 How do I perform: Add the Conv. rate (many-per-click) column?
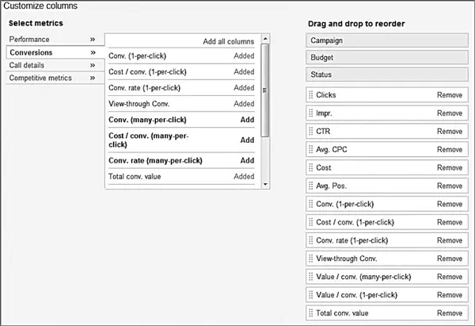tap(247, 160)
